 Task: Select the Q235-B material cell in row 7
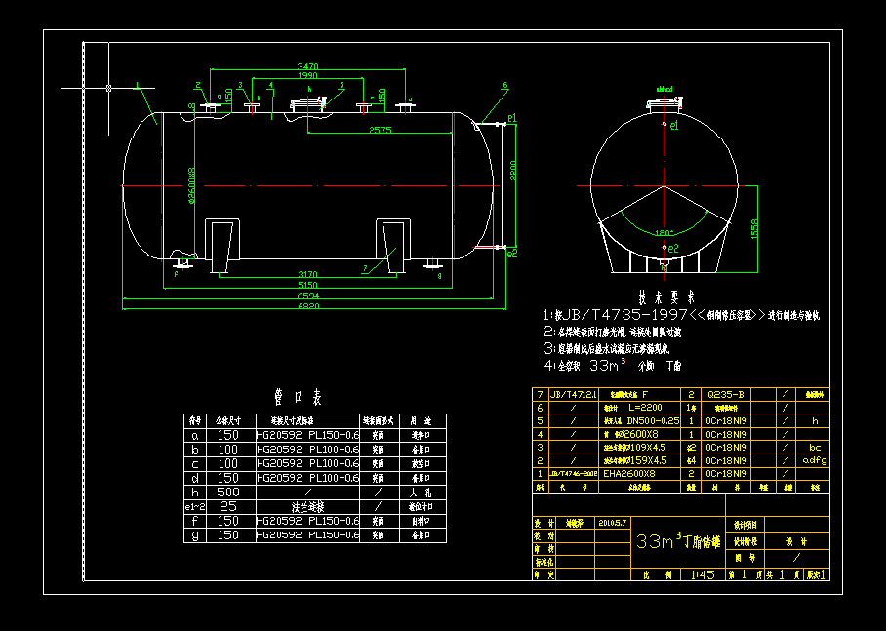[727, 395]
